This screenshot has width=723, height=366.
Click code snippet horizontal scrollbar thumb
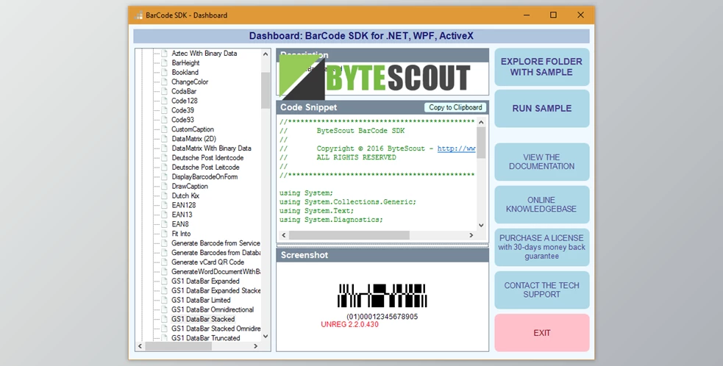(x=349, y=235)
